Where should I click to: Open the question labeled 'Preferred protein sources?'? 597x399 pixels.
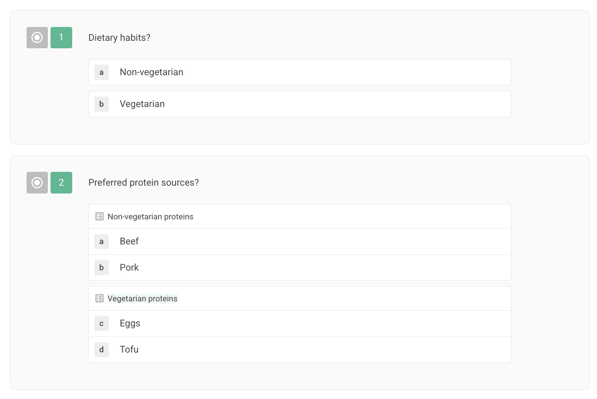144,183
